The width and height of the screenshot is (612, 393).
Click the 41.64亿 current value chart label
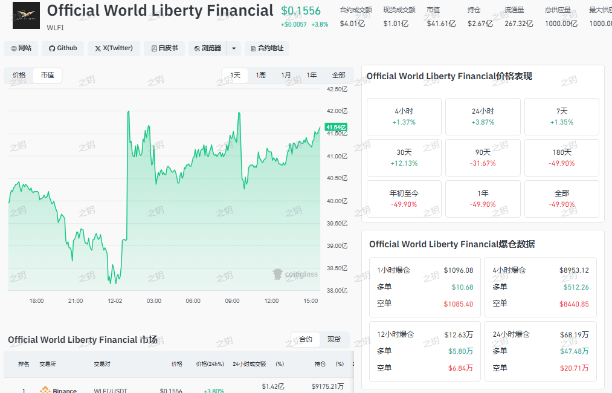coord(336,128)
